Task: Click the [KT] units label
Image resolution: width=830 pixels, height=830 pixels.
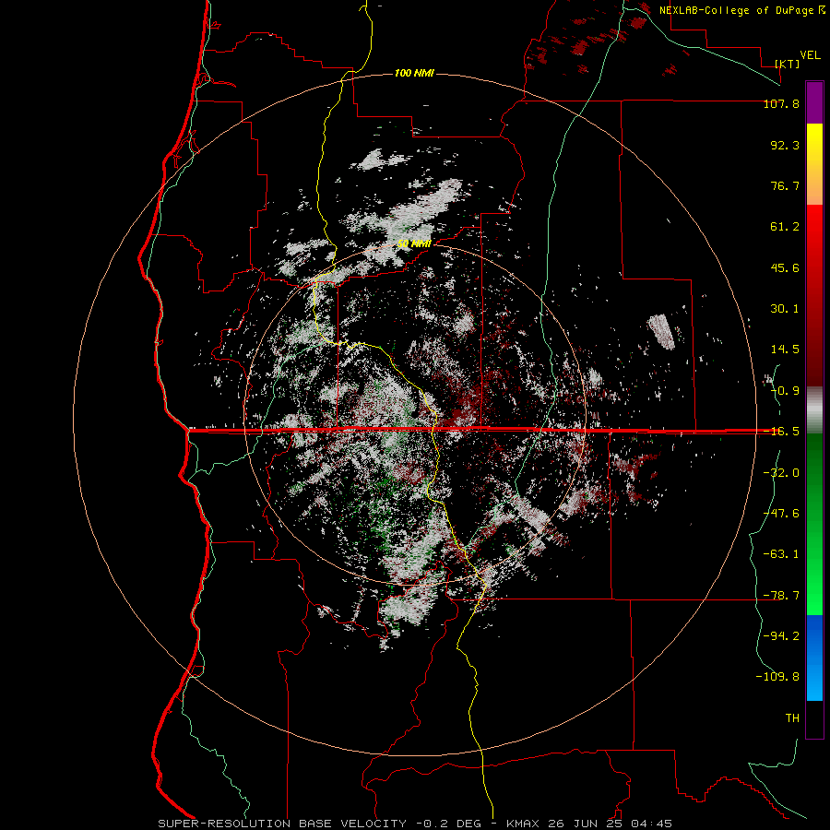Action: (x=788, y=64)
